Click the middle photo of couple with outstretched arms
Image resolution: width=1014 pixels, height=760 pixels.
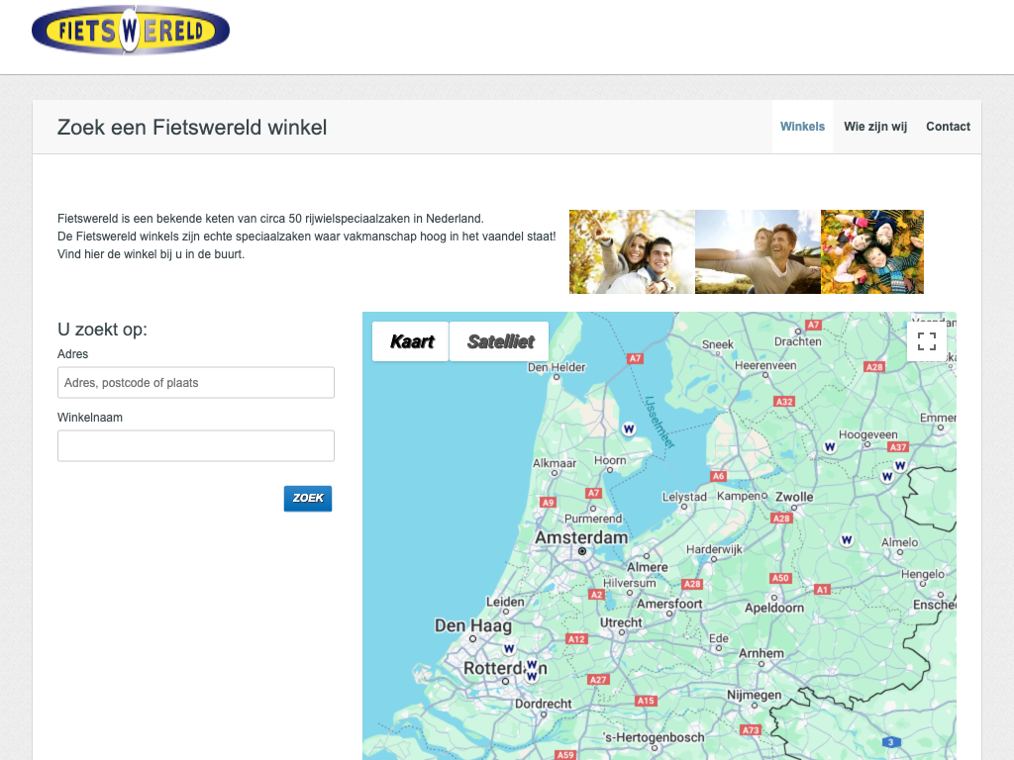(758, 251)
